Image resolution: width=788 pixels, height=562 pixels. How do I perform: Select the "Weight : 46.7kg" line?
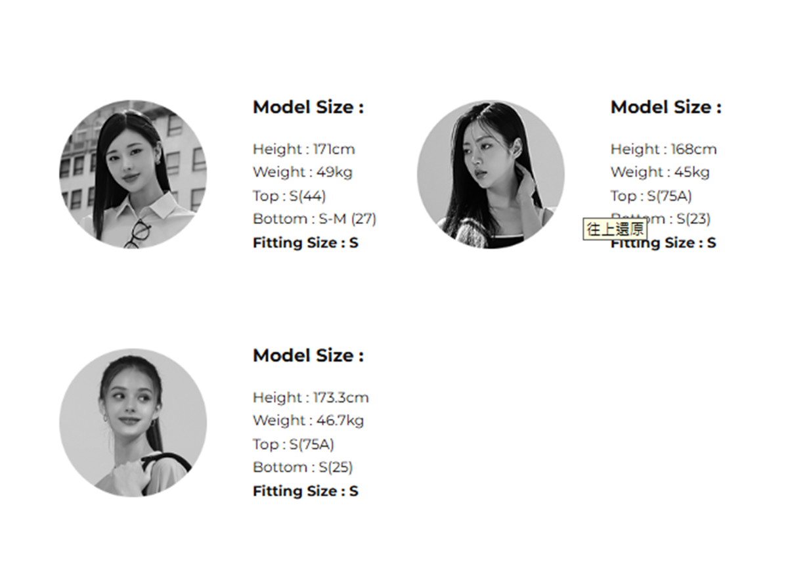click(x=308, y=420)
